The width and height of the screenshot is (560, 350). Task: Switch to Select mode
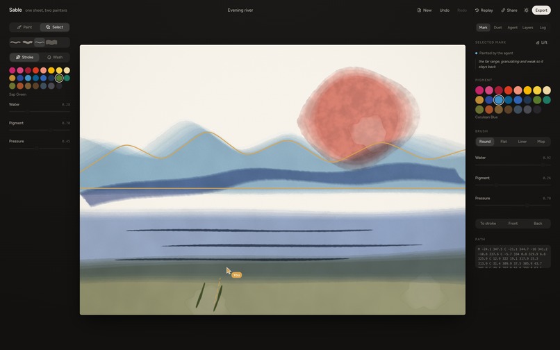tap(54, 27)
